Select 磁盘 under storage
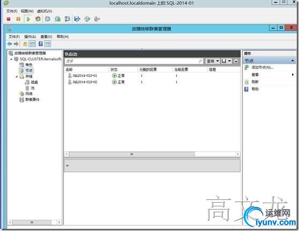This screenshot has width=299, height=231. pos(34,82)
